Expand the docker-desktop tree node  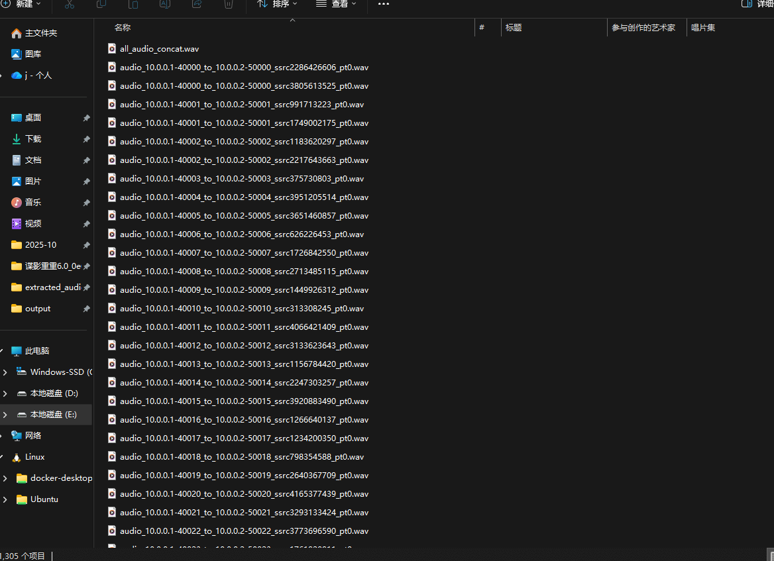[x=5, y=478]
